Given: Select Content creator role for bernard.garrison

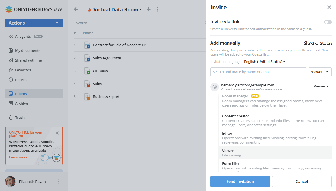Looking at the screenshot, I should (x=235, y=116).
